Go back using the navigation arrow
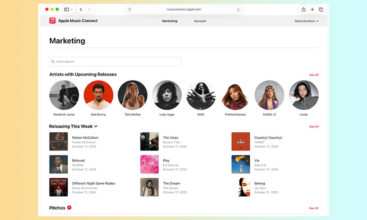The height and width of the screenshot is (220, 367). click(x=81, y=9)
